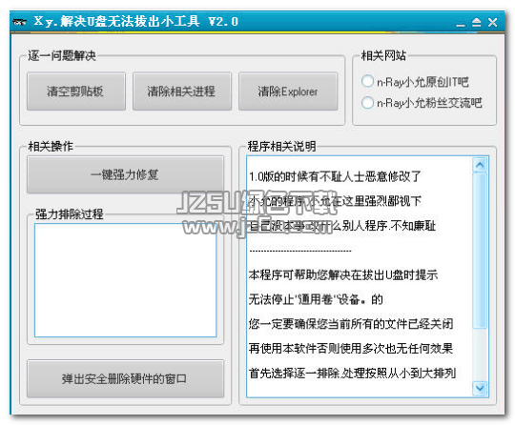Viewport: 515px width, 425px height.
Task: Click the 清空剪贴板 button
Action: (76, 91)
